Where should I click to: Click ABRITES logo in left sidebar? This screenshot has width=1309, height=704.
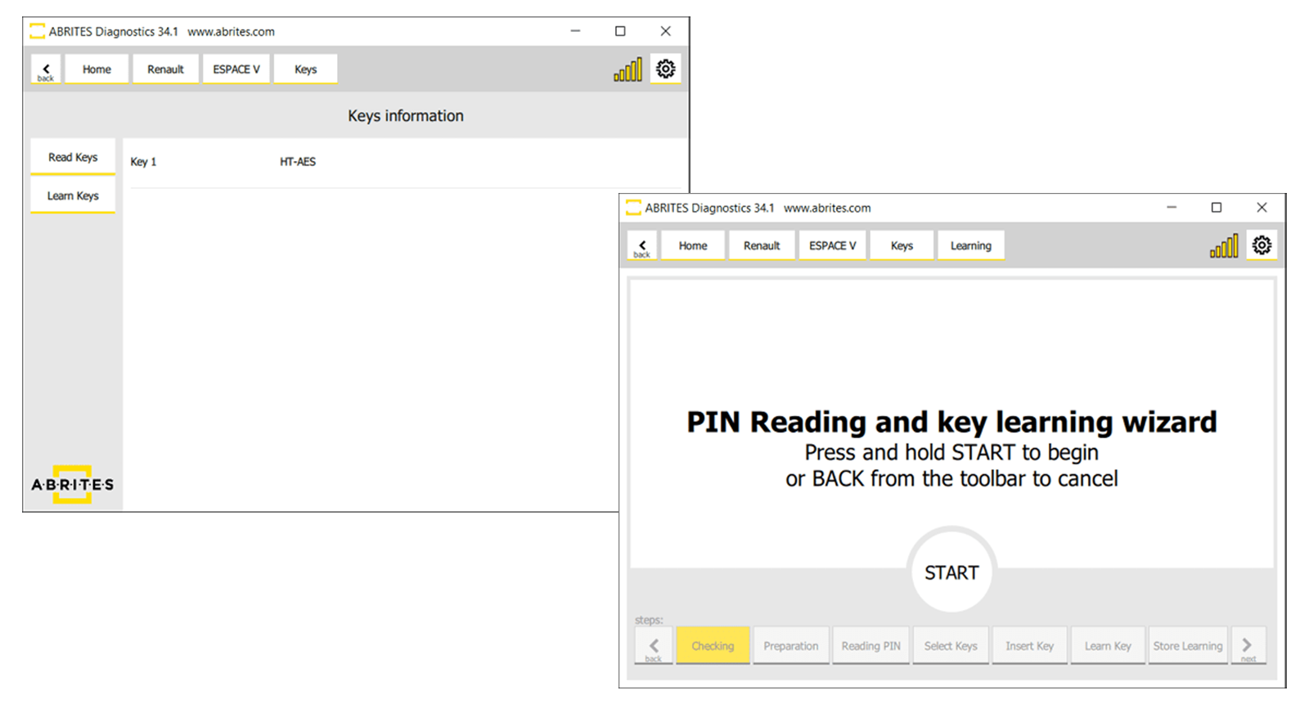(73, 484)
